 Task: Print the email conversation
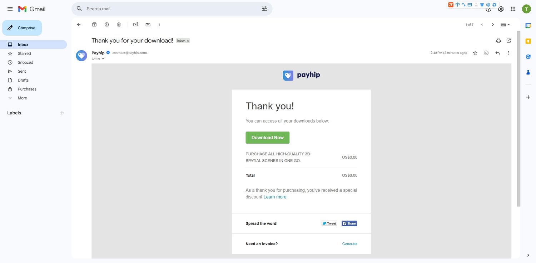(498, 41)
